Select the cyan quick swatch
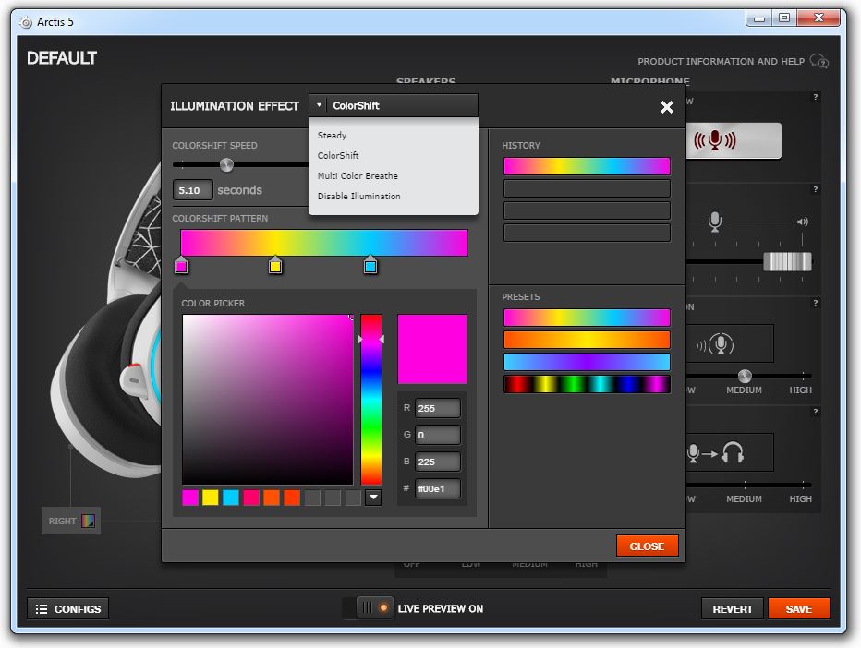This screenshot has width=861, height=648. click(231, 498)
